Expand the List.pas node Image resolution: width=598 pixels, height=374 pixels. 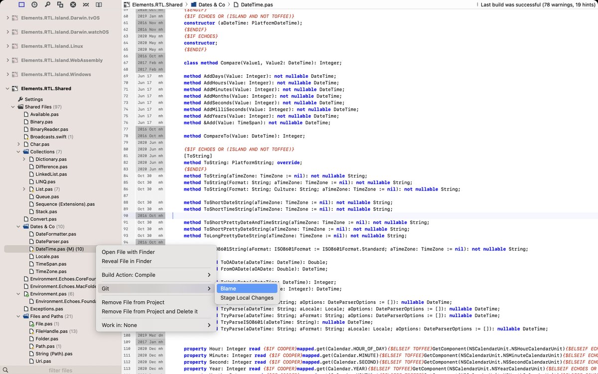click(24, 189)
